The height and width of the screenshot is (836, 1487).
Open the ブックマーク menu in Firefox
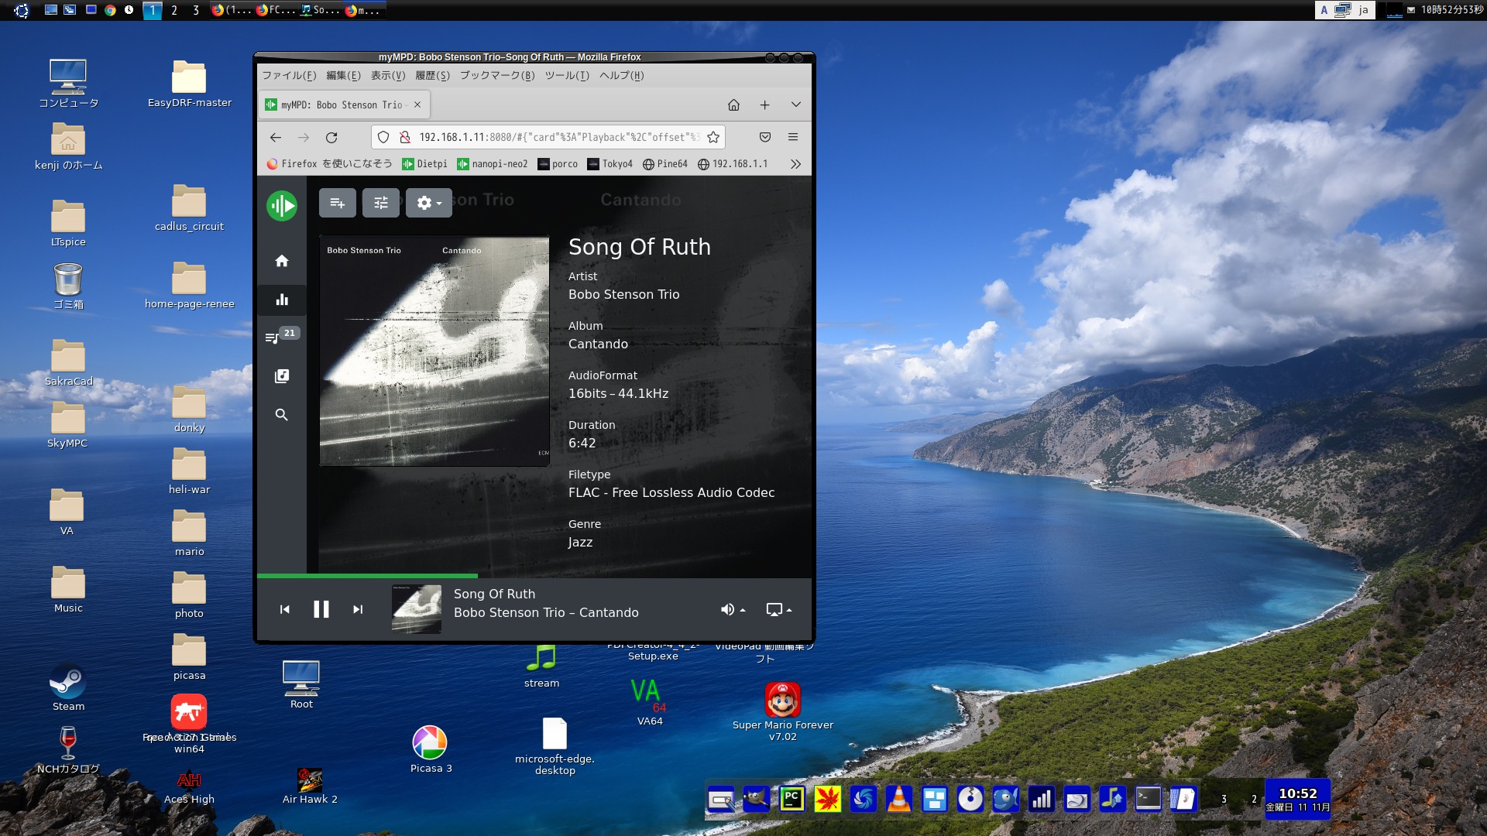coord(496,76)
